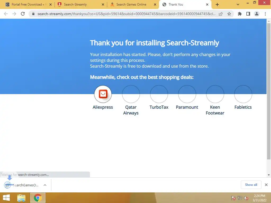Open Action Center flag tray icon
271x203 pixels.
point(233,198)
